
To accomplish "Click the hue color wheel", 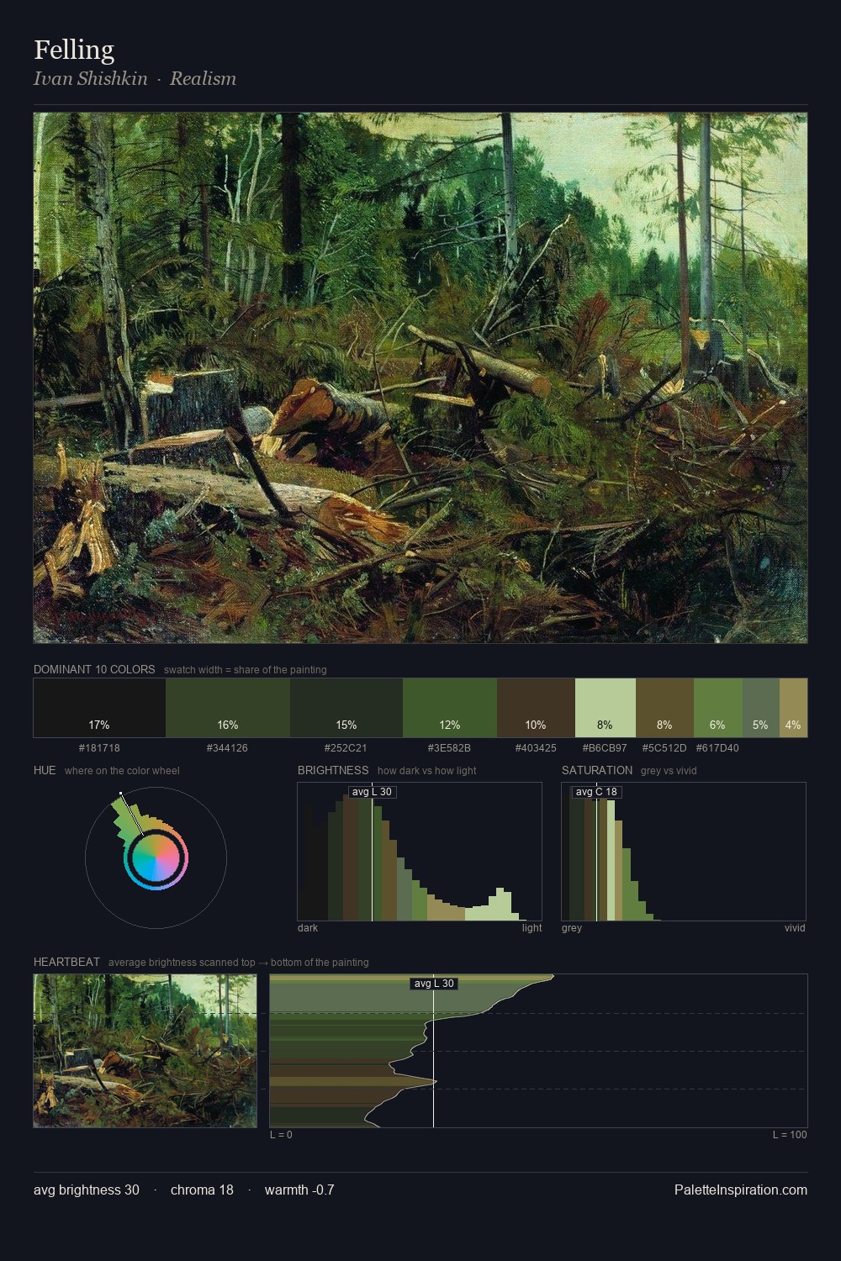I will pos(156,858).
